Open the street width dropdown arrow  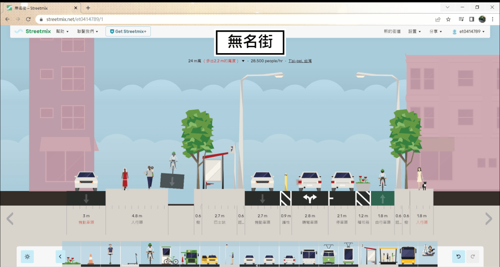pyautogui.click(x=243, y=61)
